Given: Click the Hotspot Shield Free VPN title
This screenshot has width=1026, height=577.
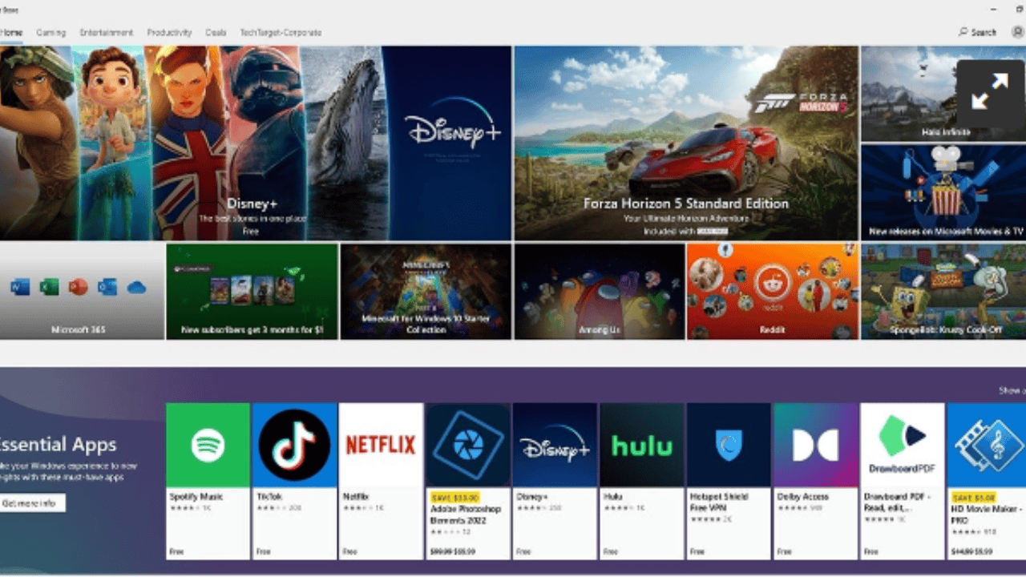Looking at the screenshot, I should coord(719,502).
